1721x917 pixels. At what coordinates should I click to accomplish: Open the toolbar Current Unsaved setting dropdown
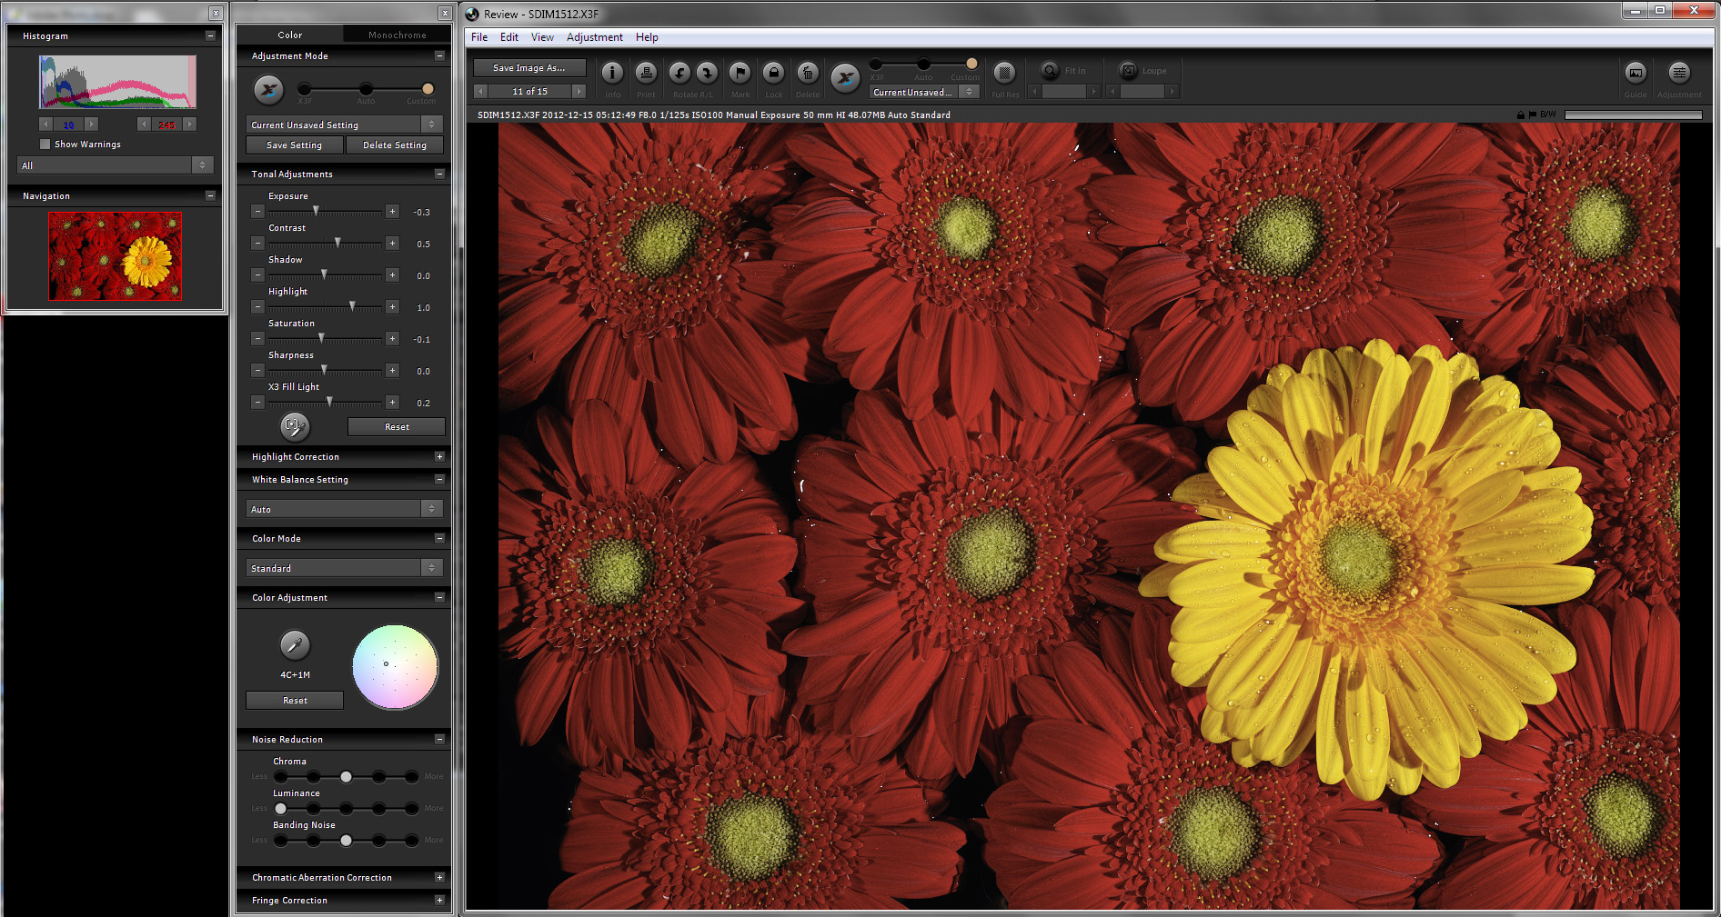pyautogui.click(x=923, y=92)
